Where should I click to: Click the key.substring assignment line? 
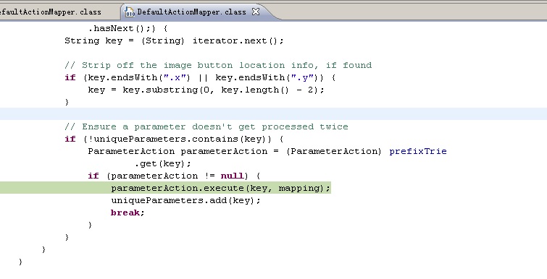tap(206, 90)
